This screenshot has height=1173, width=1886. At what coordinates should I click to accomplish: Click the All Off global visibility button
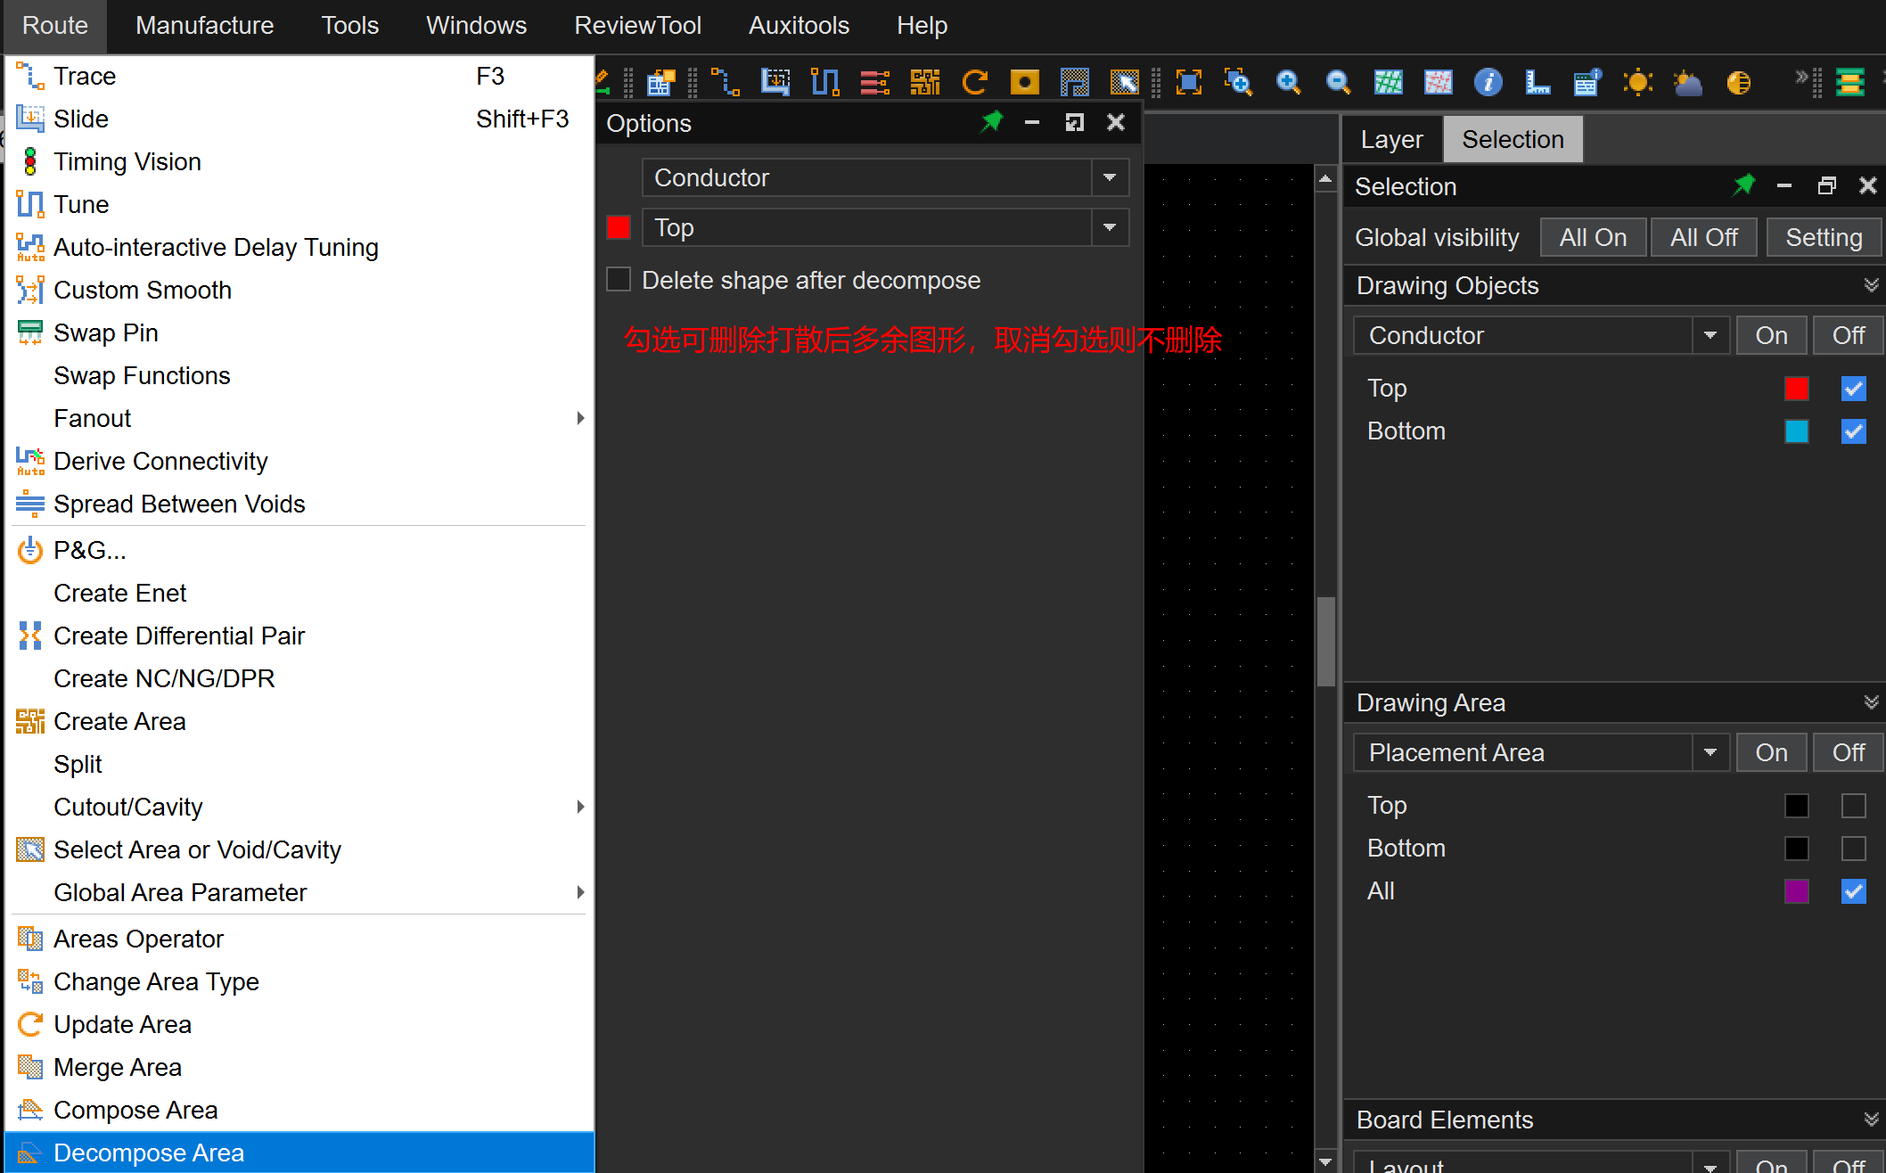click(x=1703, y=237)
